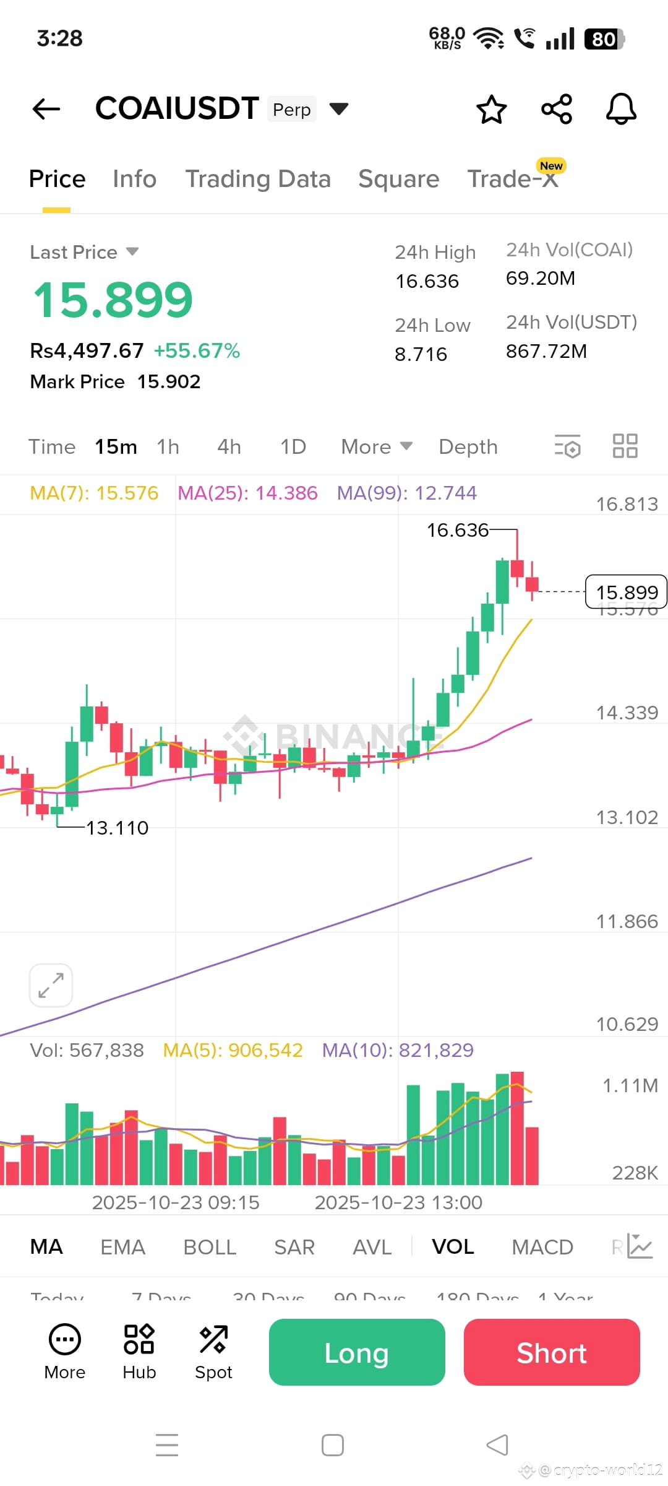Viewport: 668px width, 1486px height.
Task: Select the 4h interval
Action: click(229, 446)
